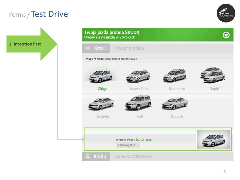Click the Test Drive slide title
Image resolution: width=240 pixels, height=180 pixels.
49,14
